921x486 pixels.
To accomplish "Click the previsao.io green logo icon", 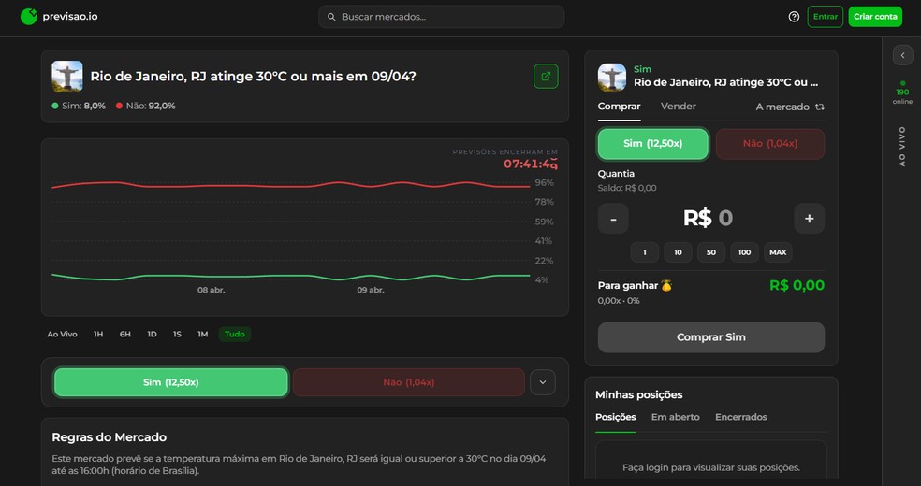I will pyautogui.click(x=29, y=16).
